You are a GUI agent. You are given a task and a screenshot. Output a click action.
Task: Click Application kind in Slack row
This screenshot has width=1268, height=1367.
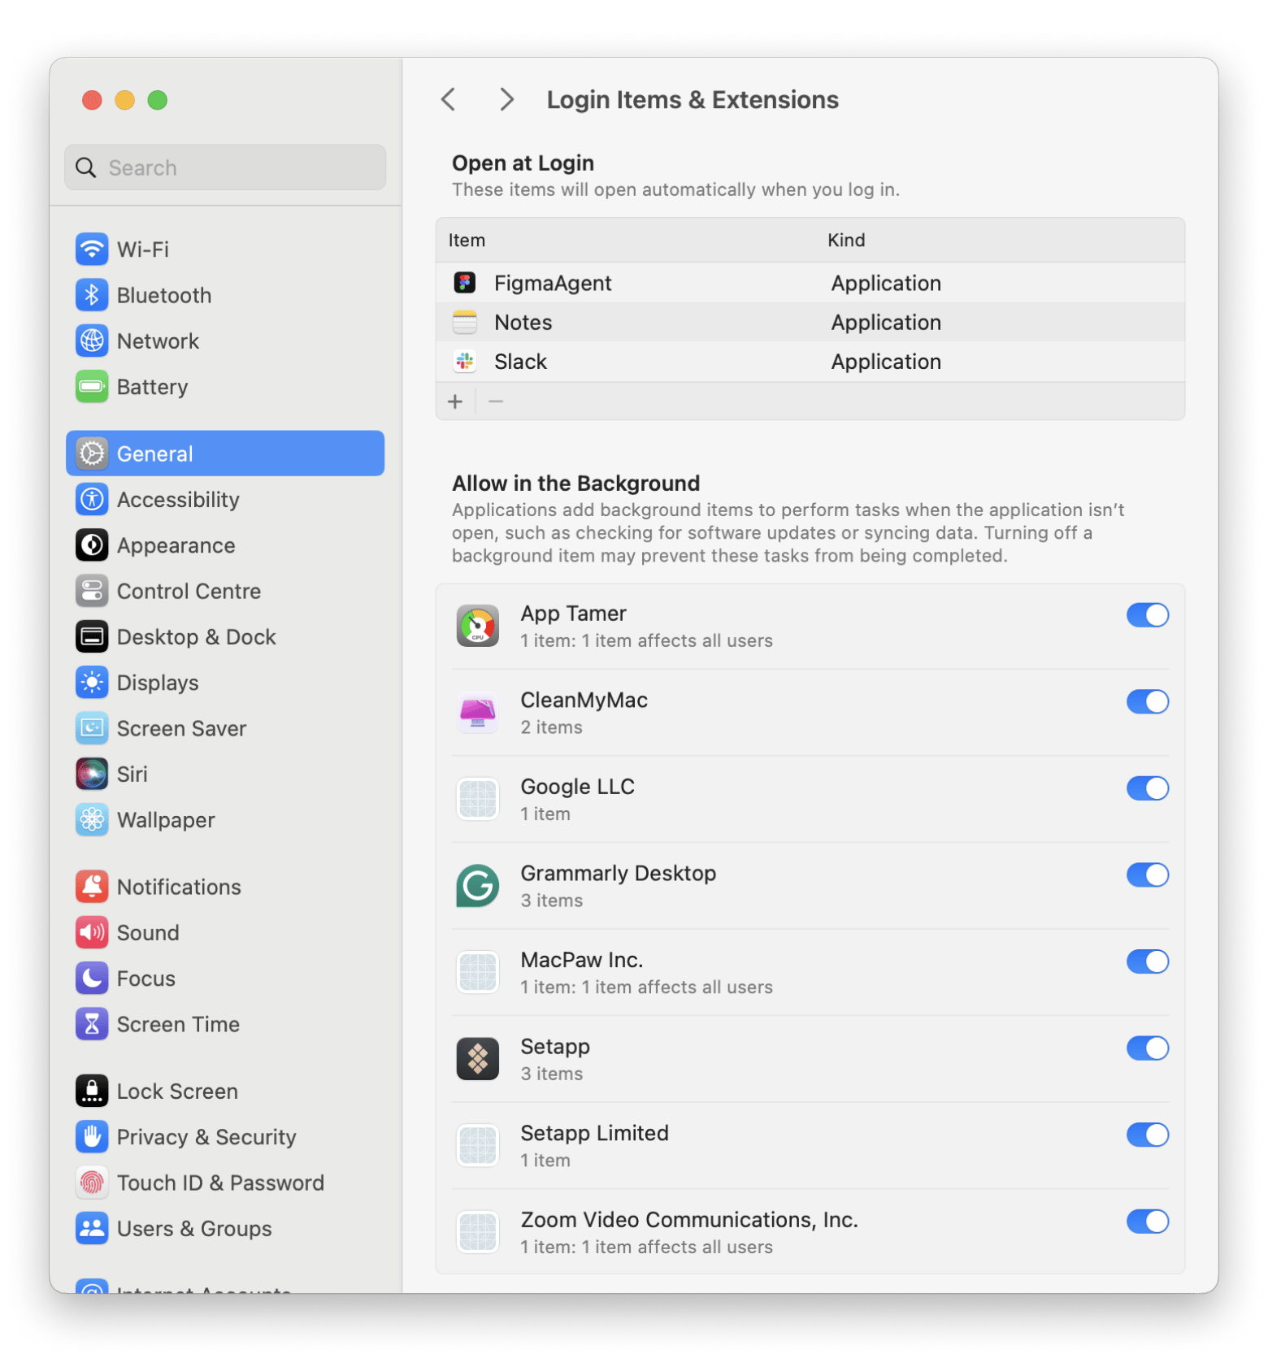(886, 362)
